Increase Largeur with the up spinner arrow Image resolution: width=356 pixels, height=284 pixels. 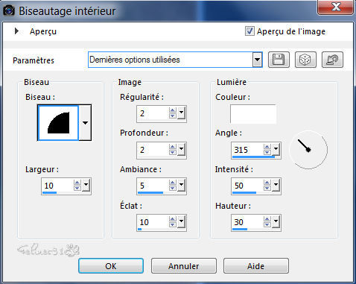click(77, 183)
